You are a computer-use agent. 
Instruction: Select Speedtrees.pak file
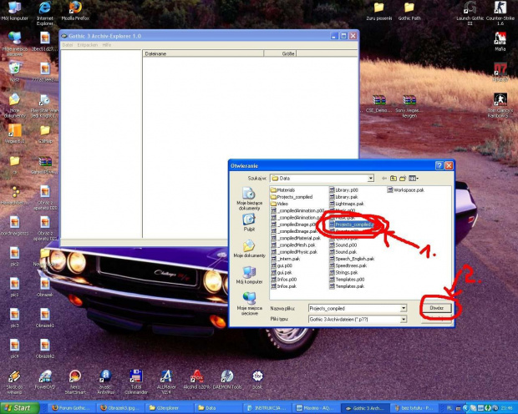point(348,265)
